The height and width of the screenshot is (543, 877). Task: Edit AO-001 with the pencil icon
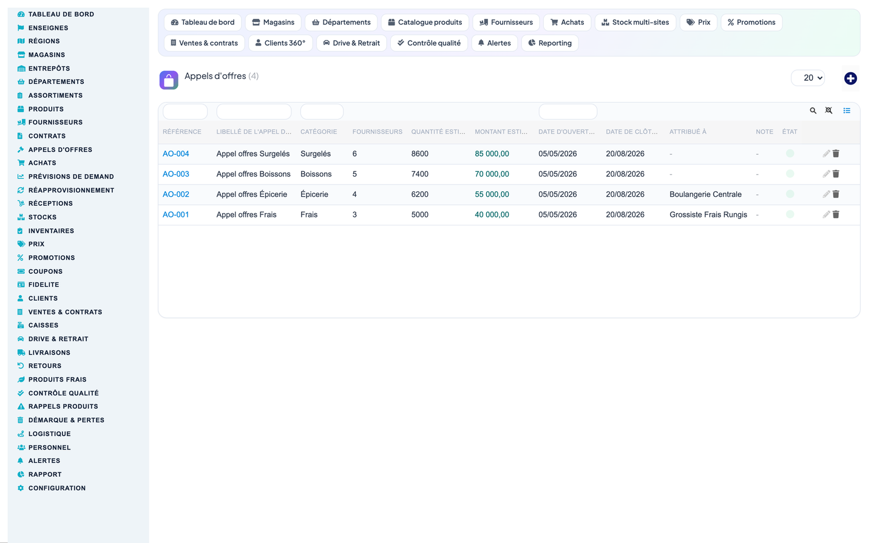(826, 214)
